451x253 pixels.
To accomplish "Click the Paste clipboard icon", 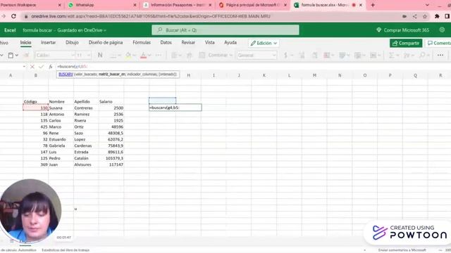I will tap(11, 55).
